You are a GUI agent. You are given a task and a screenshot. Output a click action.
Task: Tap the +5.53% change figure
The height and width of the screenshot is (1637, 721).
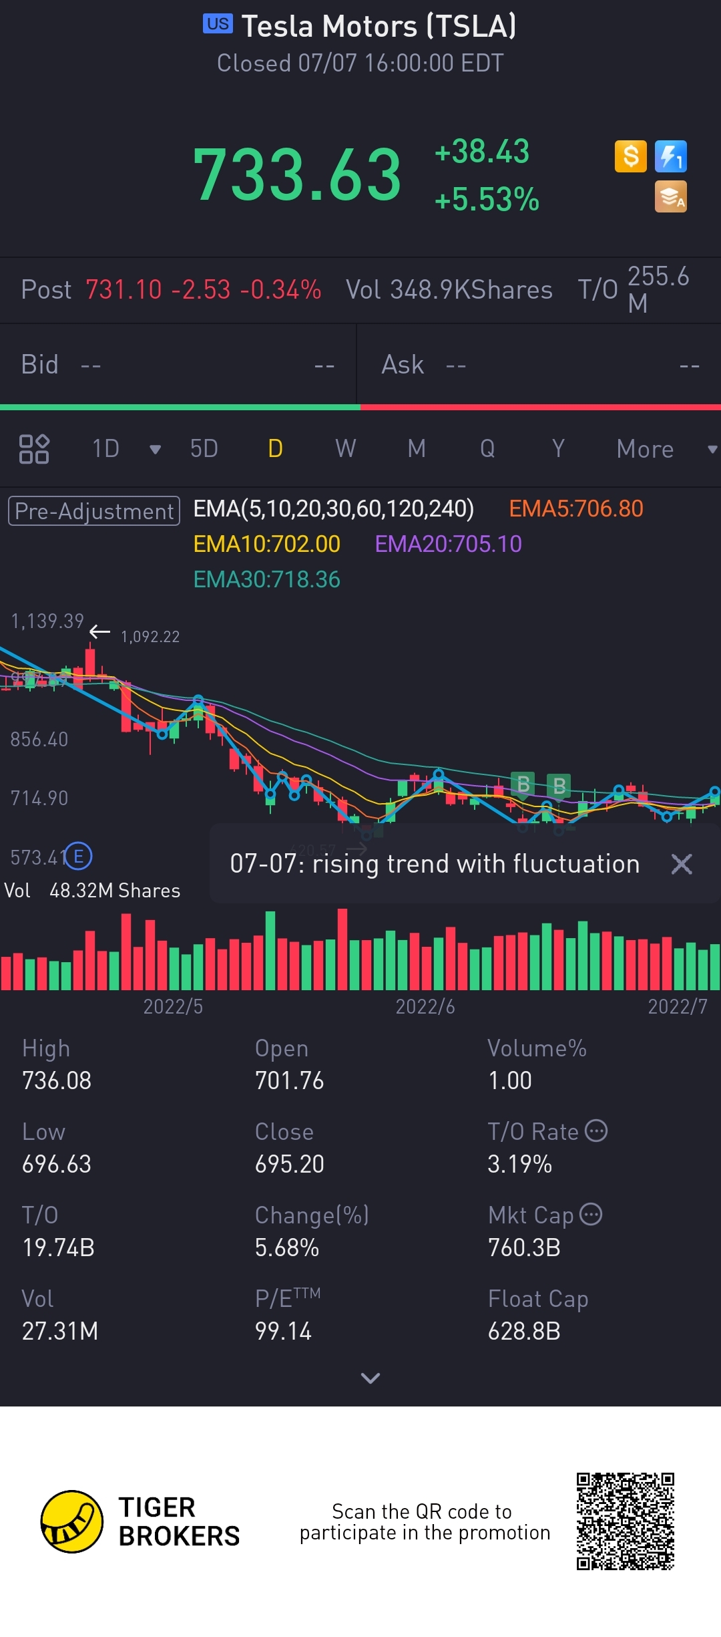tap(487, 200)
